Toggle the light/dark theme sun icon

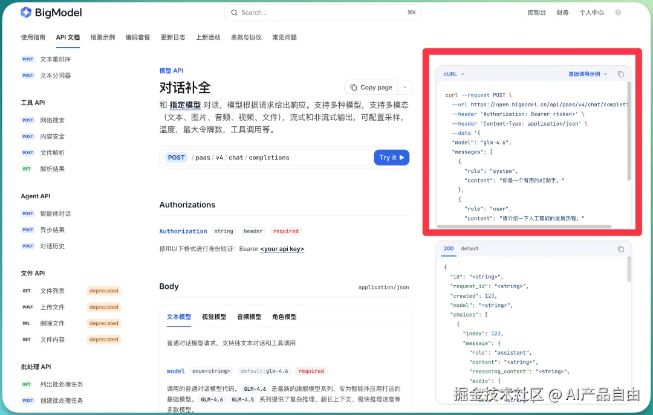click(x=618, y=12)
